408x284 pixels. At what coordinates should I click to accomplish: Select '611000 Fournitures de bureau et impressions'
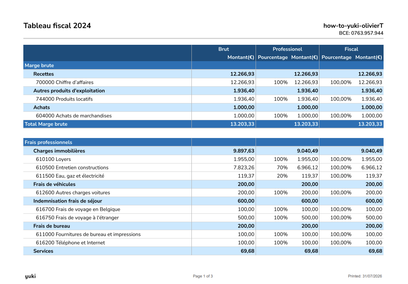click(x=88, y=234)
